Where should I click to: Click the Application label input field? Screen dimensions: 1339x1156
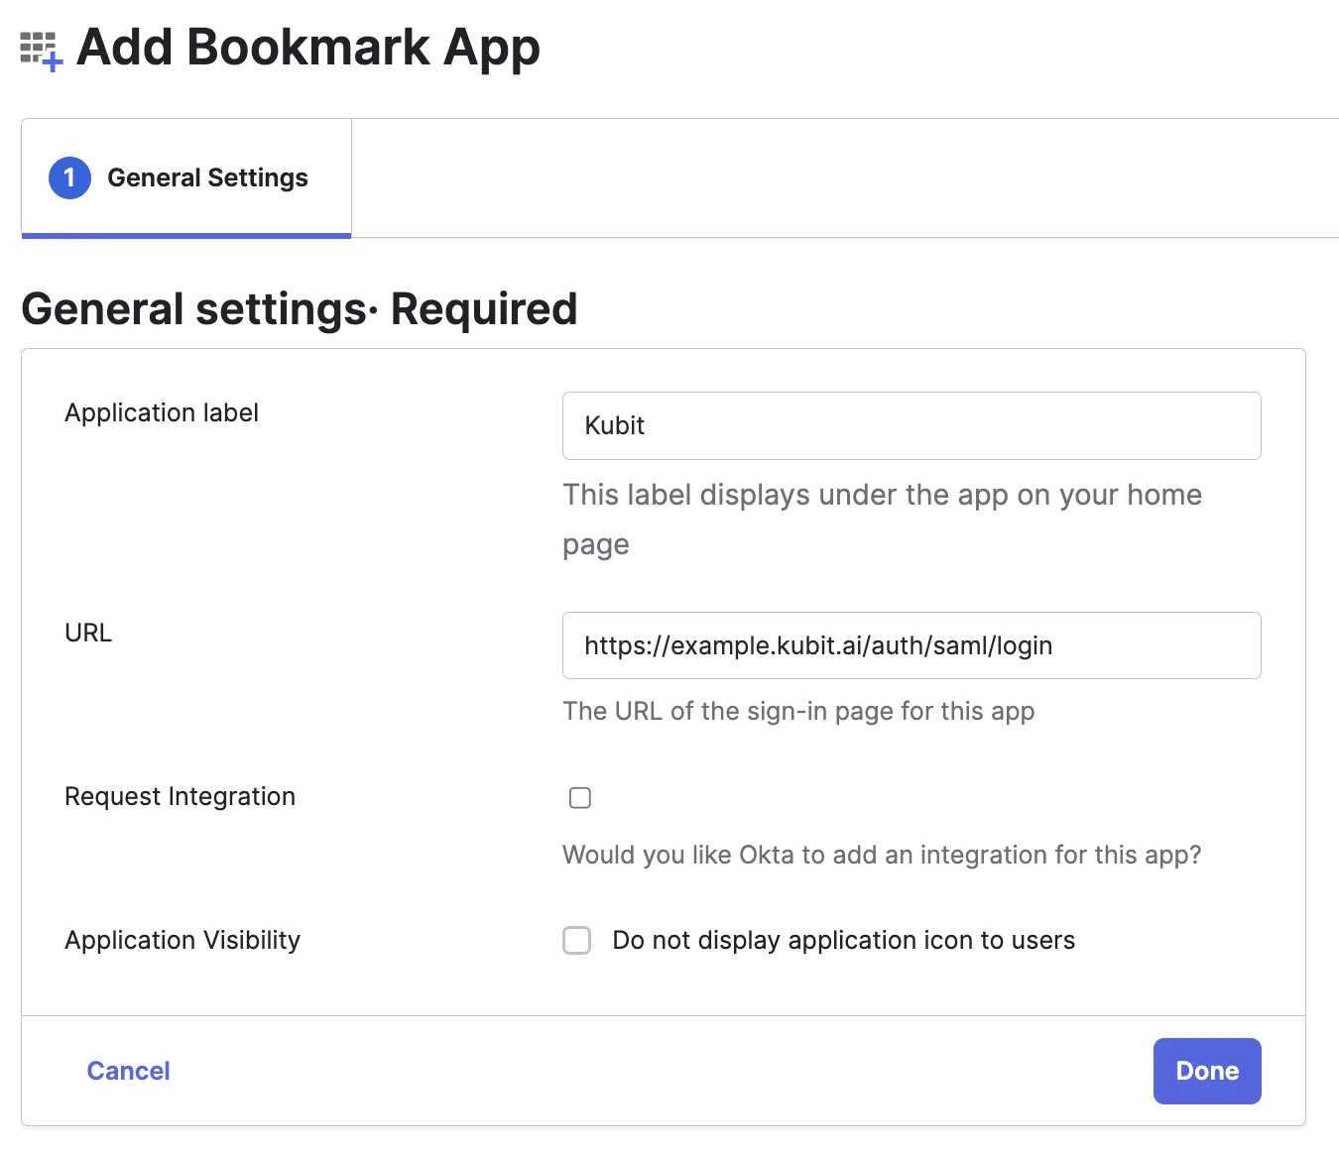coord(911,425)
